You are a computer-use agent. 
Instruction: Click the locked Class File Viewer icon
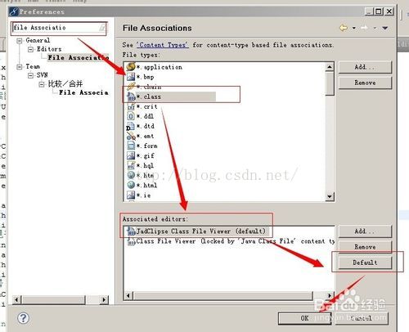[x=132, y=241]
